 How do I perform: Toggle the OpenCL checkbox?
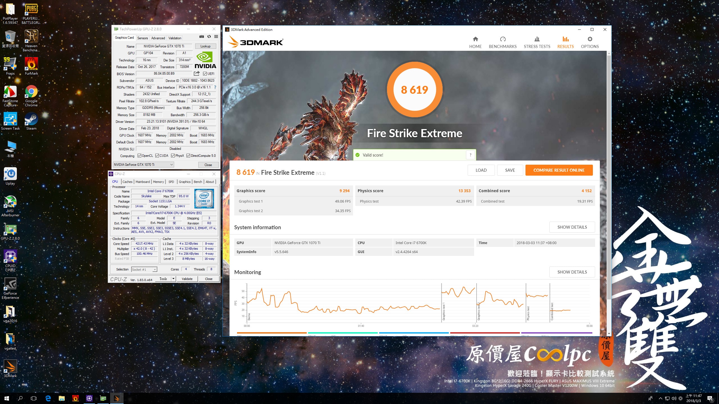coord(139,156)
